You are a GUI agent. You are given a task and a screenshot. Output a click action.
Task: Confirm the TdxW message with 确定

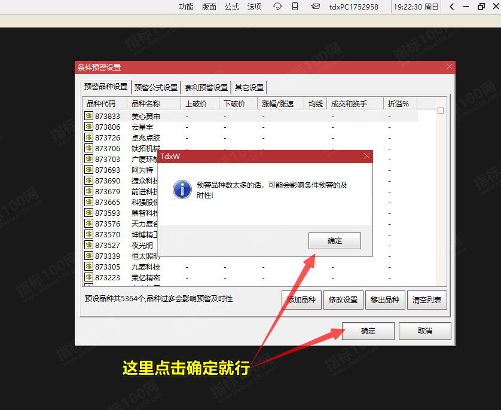(335, 241)
